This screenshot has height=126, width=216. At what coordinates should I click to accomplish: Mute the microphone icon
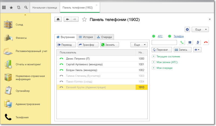coord(198,42)
